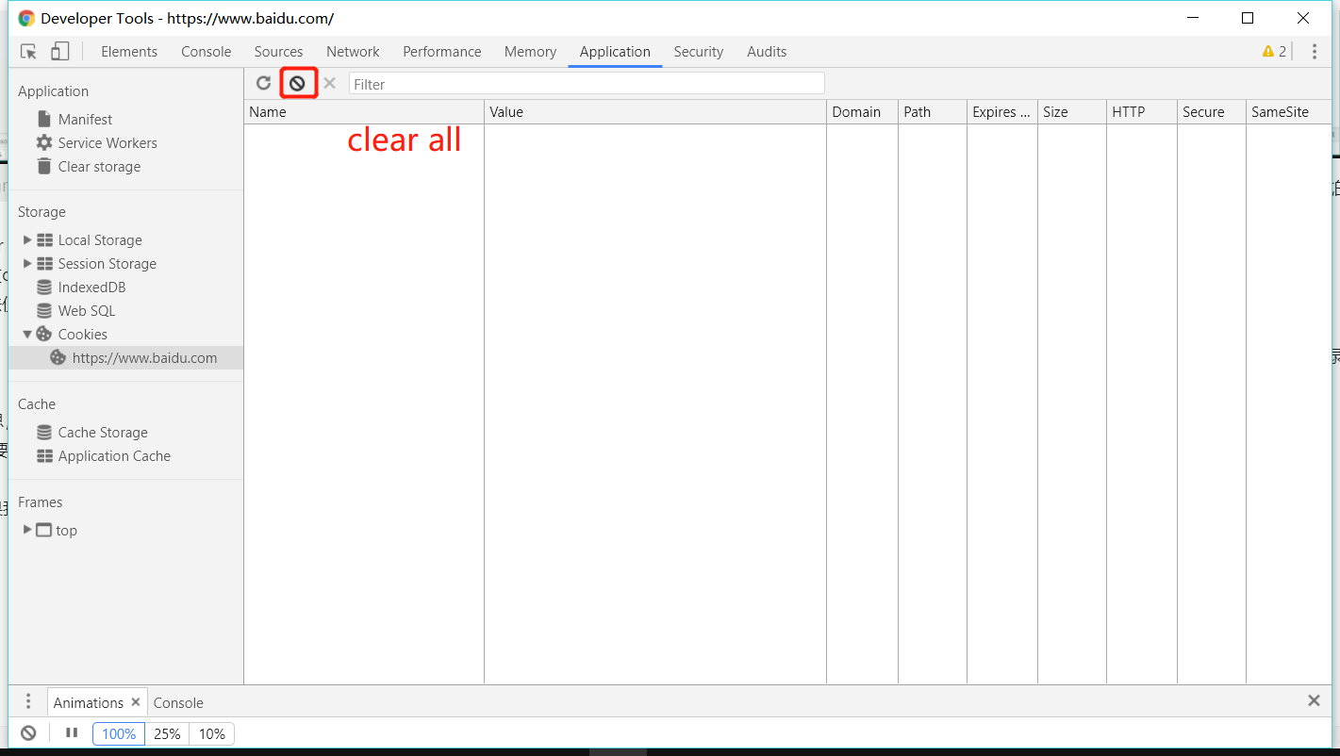
Task: Click the IndexedDB database icon
Action: 44,288
